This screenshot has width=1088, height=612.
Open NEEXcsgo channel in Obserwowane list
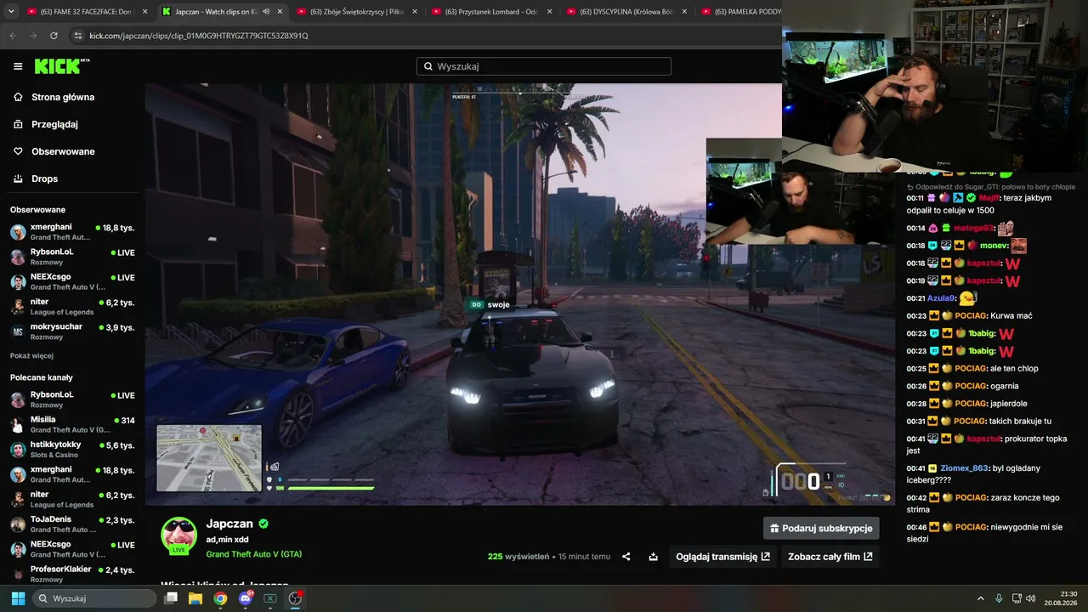pos(72,281)
